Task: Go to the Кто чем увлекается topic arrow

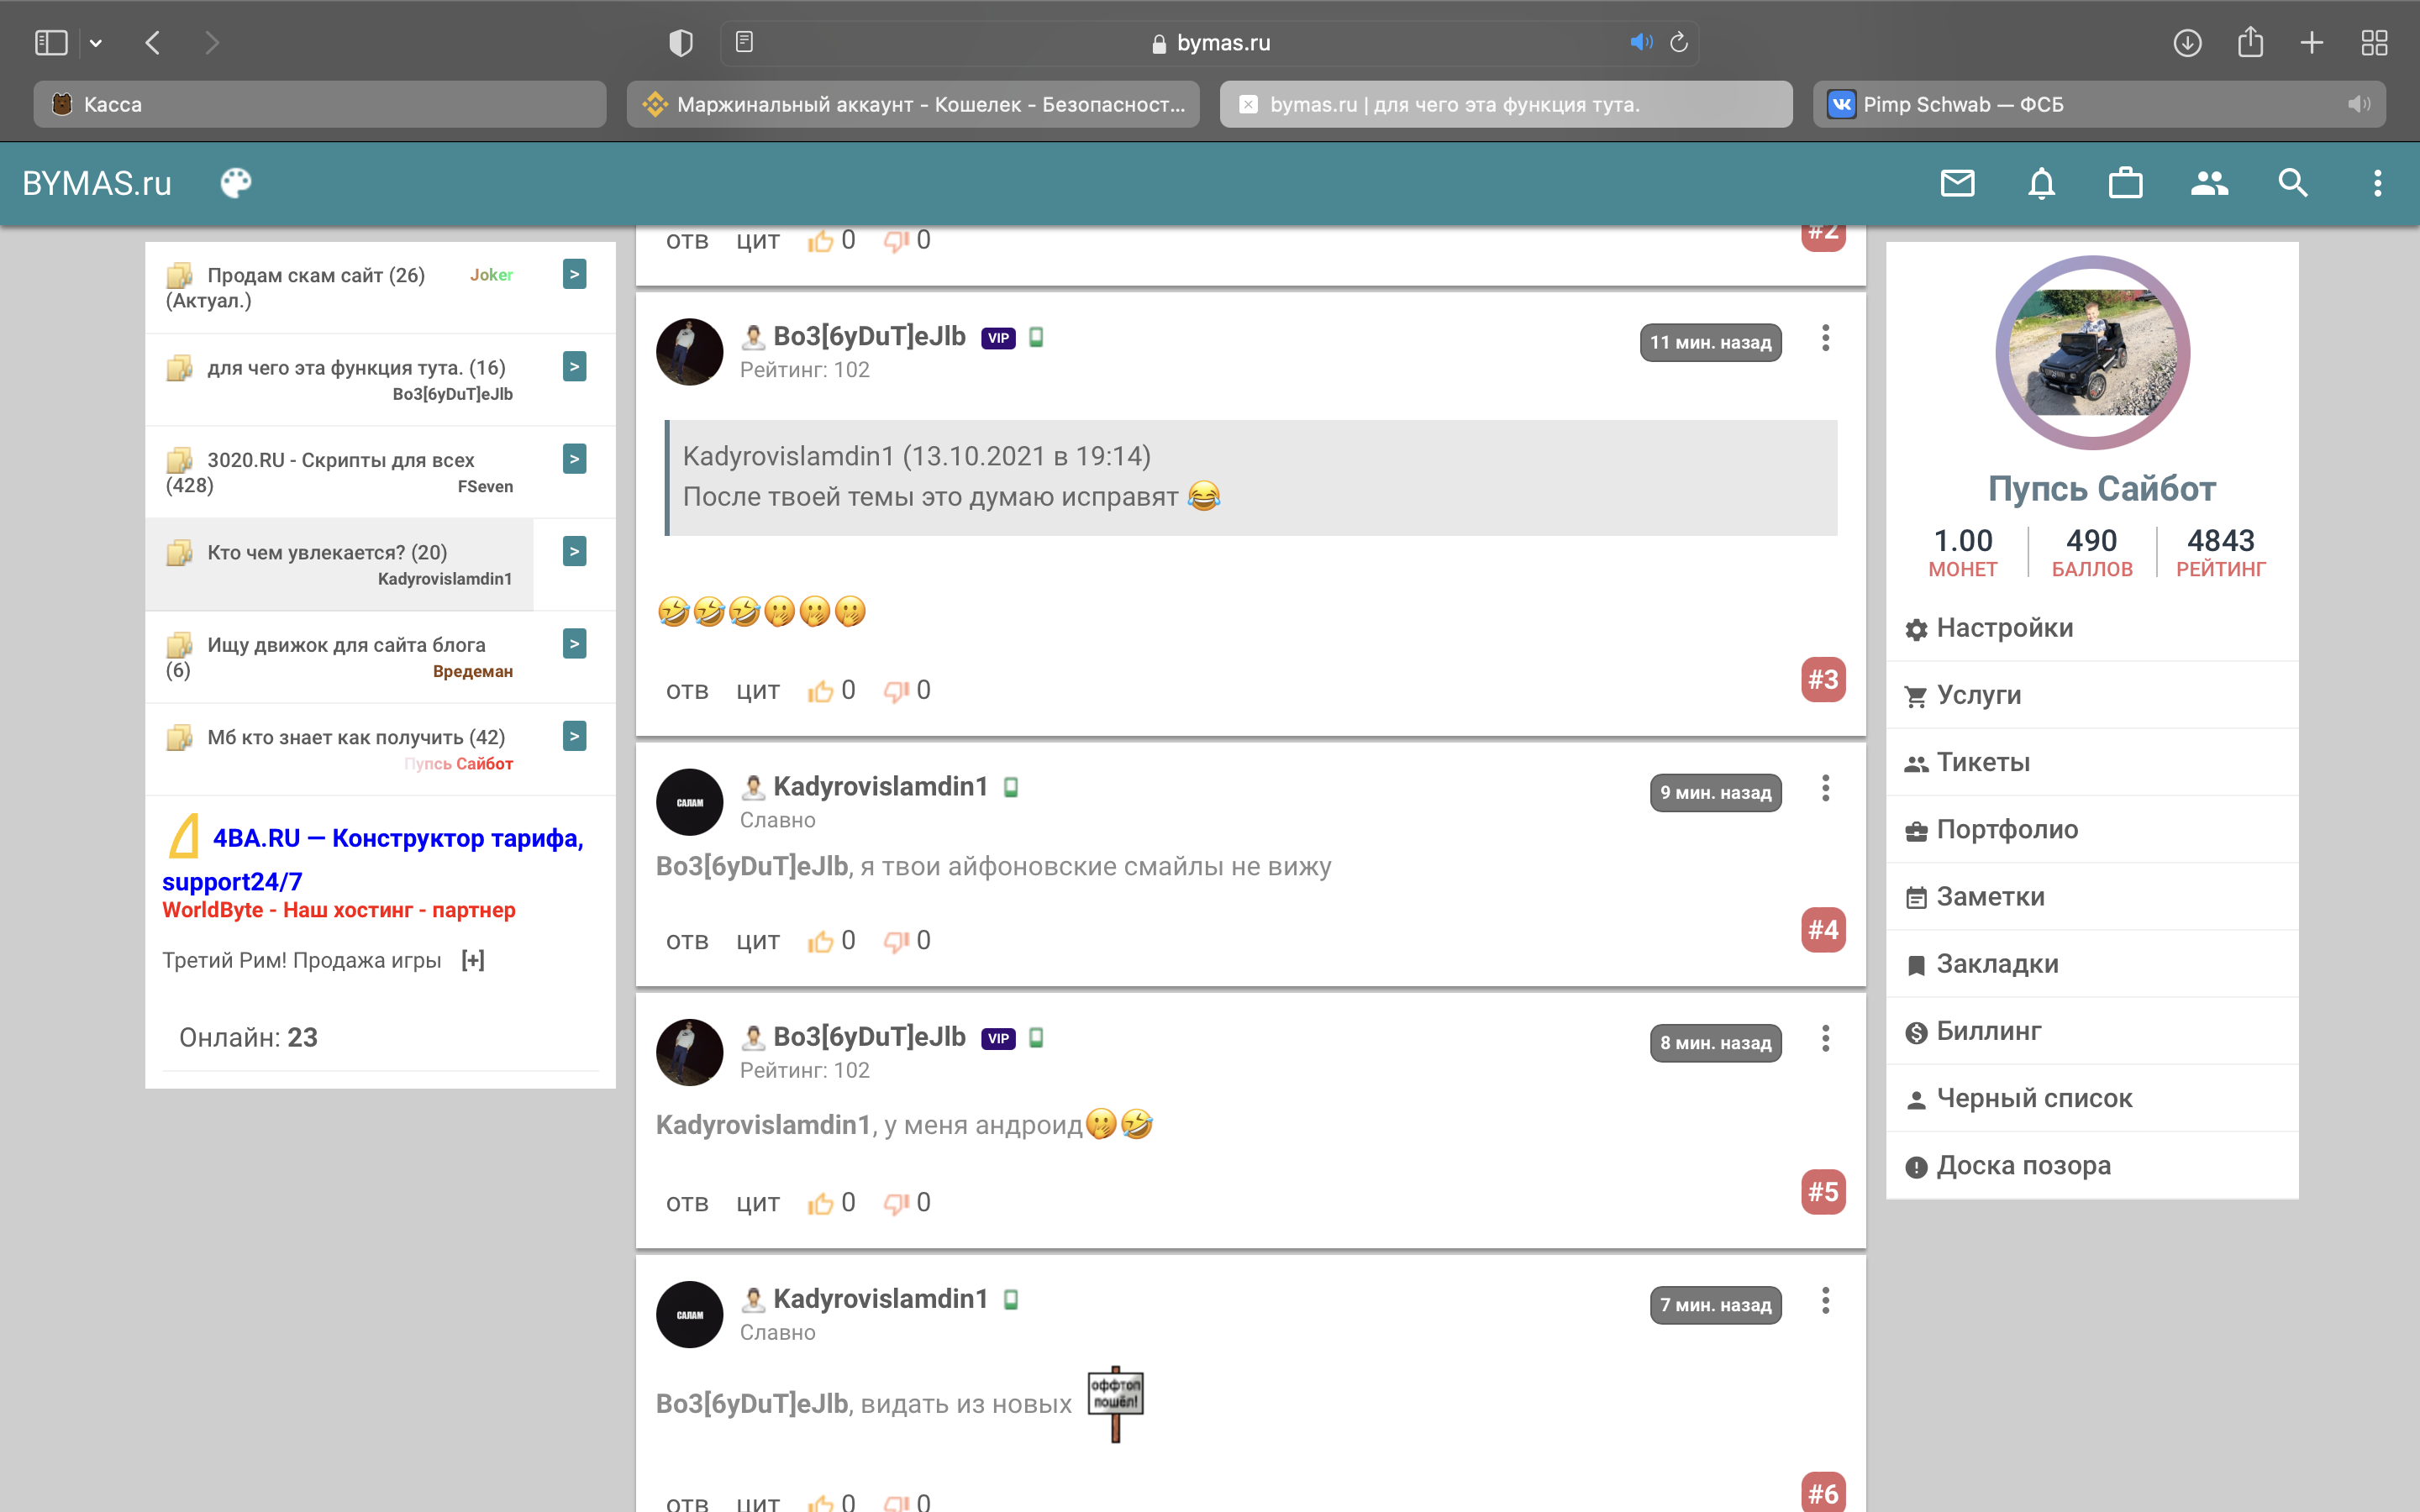Action: (574, 551)
